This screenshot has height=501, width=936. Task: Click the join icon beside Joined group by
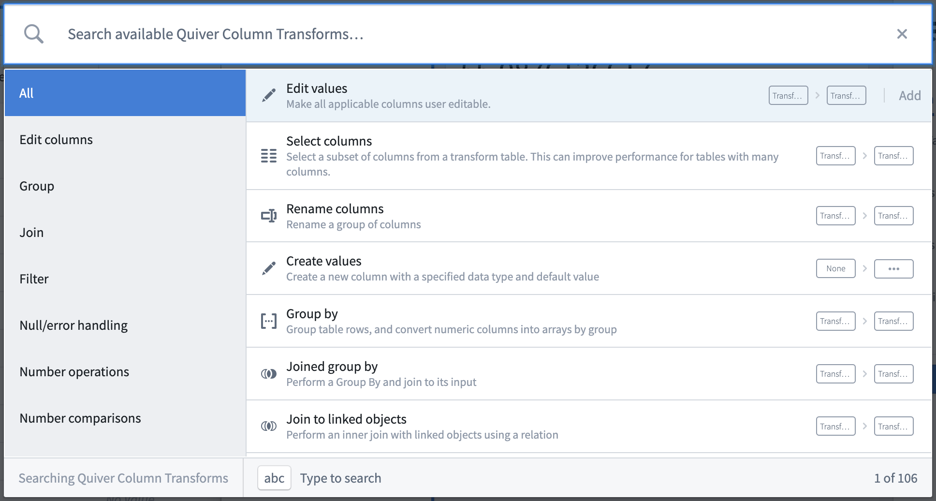pyautogui.click(x=269, y=374)
